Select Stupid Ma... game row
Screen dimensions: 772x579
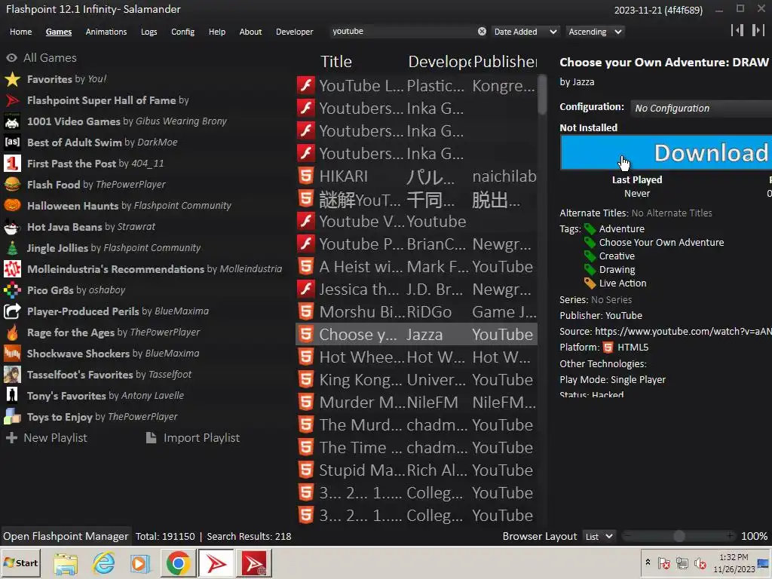point(416,470)
